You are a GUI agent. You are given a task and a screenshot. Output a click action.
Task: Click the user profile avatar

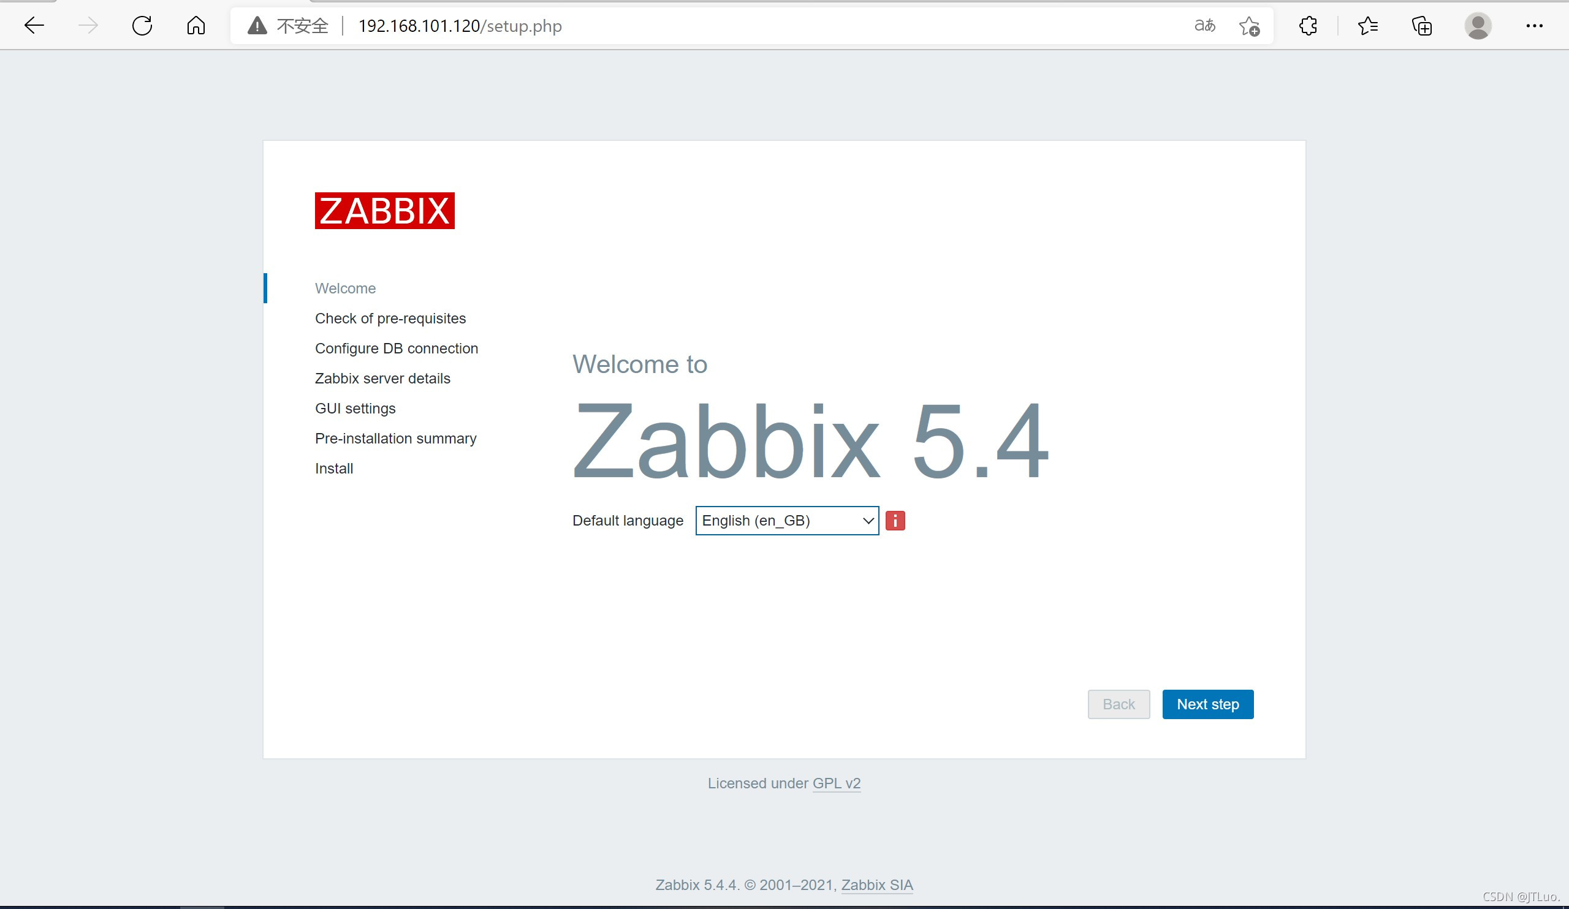point(1477,26)
